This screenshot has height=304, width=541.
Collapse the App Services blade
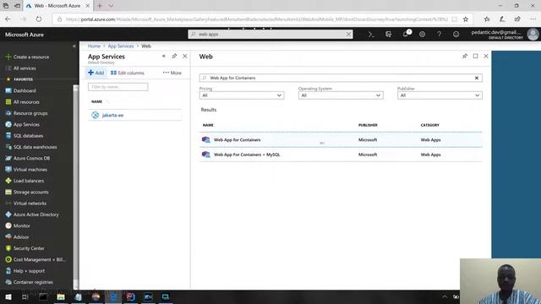tap(163, 56)
